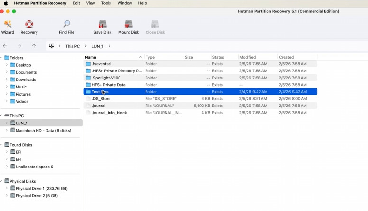Click the Music folder icon in the sidebar
Viewport: 368px width, 211px height.
tap(13, 87)
